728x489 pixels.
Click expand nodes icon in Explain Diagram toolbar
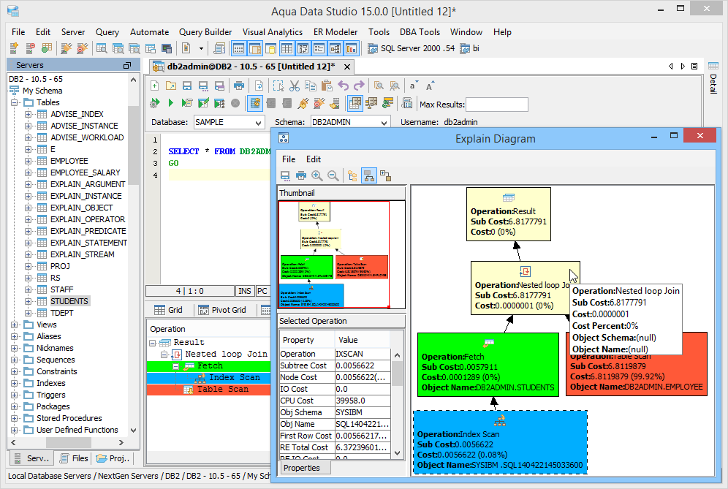click(385, 175)
